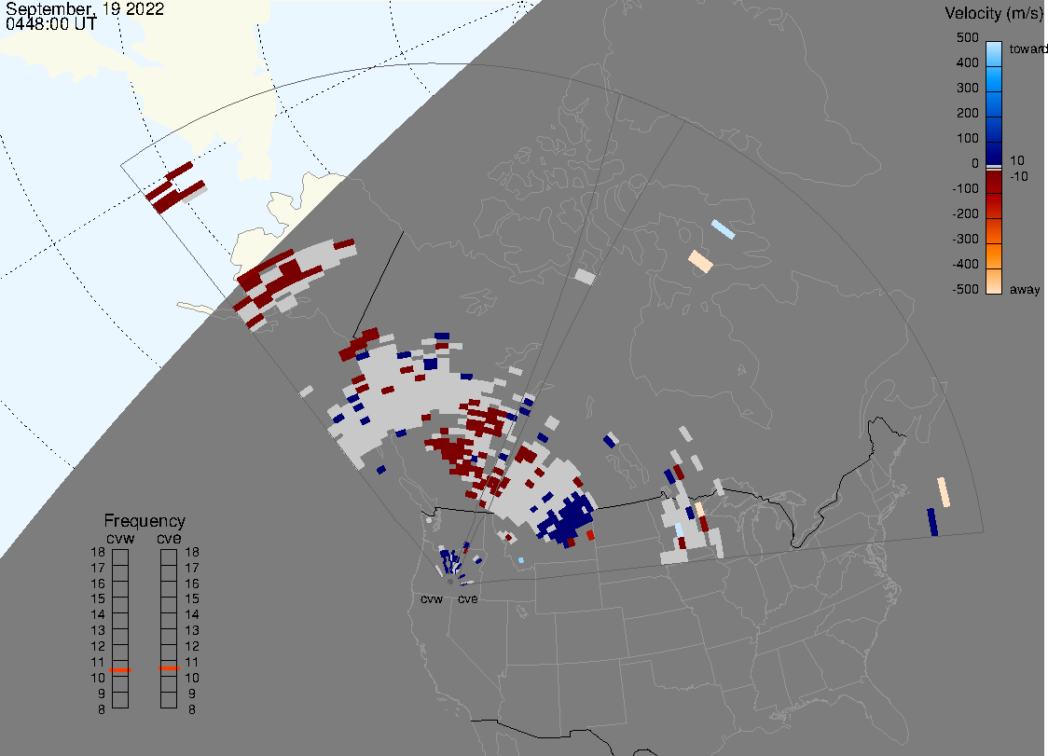Click the 'away' label beside the color bar
This screenshot has height=756, width=1048.
(x=1025, y=289)
